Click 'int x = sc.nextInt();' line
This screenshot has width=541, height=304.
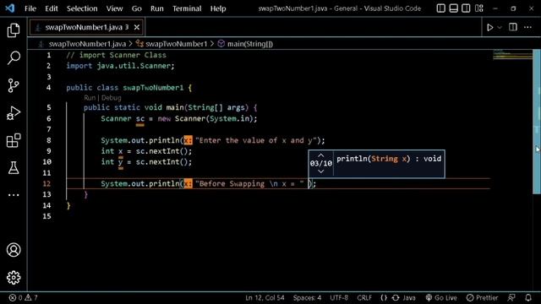tap(146, 151)
